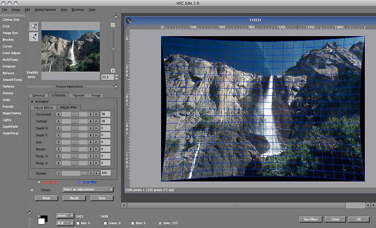Increase Persp. V with its right arrow

[96, 163]
